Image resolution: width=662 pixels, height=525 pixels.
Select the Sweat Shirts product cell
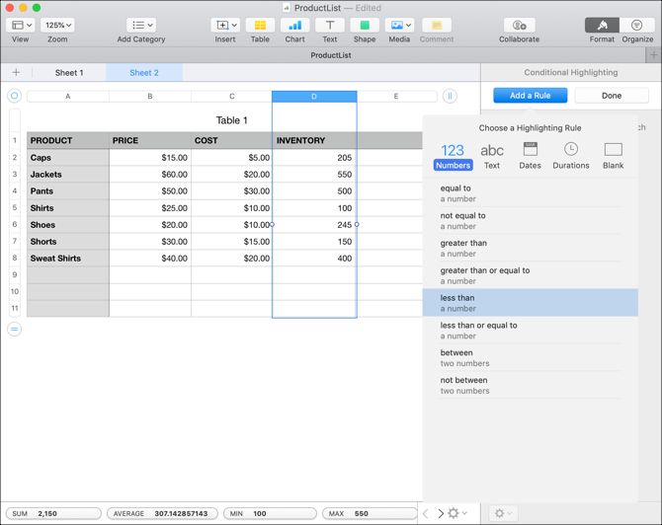(x=67, y=259)
